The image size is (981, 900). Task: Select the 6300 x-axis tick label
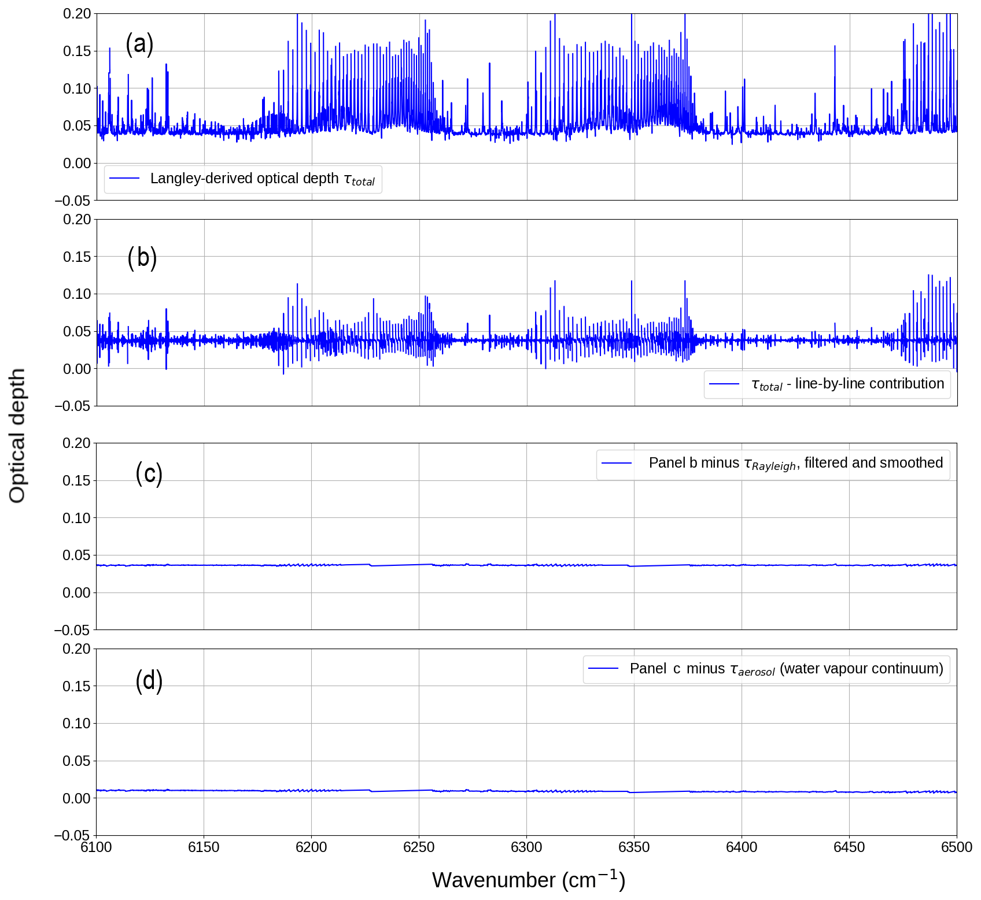pyautogui.click(x=526, y=847)
